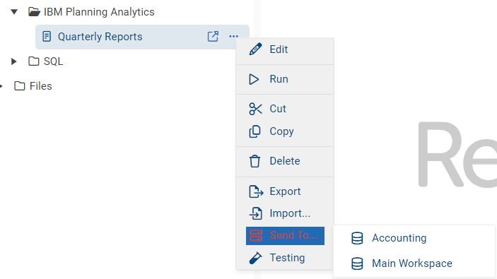Collapse the IBM Planning Analytics folder arrow
This screenshot has height=279, width=497.
point(14,12)
